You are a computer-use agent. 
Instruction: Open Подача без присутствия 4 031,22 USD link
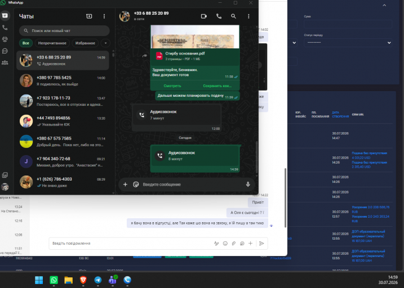coord(369,155)
